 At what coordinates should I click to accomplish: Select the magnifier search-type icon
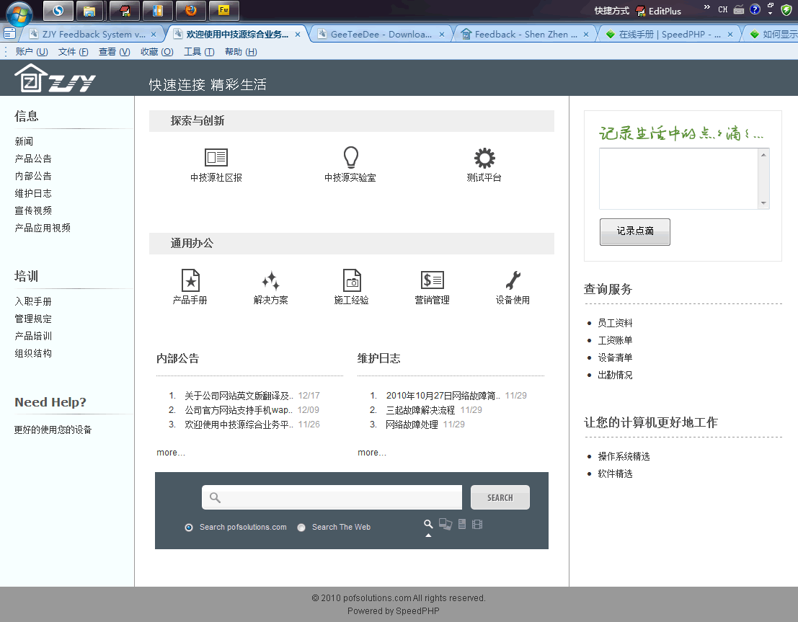tap(428, 524)
